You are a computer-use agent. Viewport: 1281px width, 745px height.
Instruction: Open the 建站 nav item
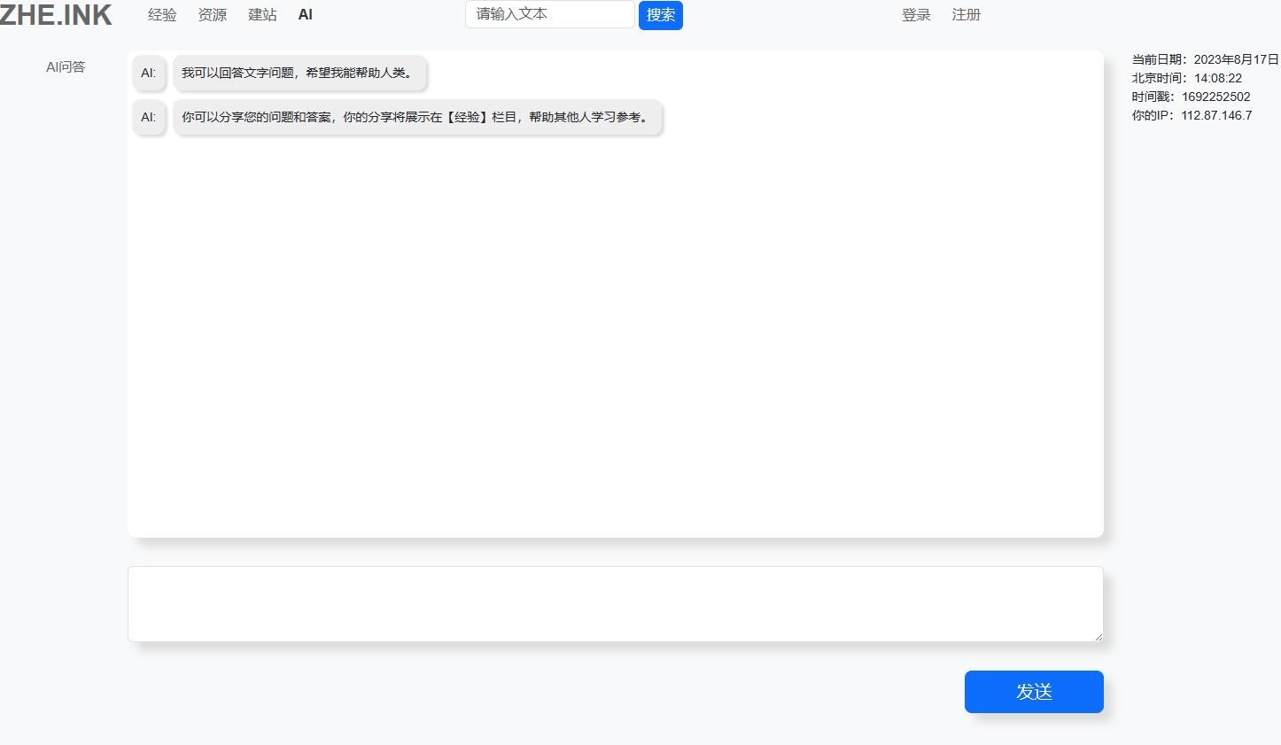[x=262, y=15]
